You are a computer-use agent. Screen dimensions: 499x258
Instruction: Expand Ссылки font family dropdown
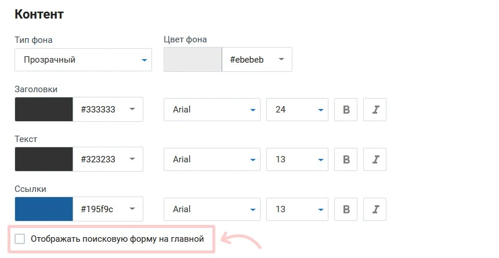212,209
